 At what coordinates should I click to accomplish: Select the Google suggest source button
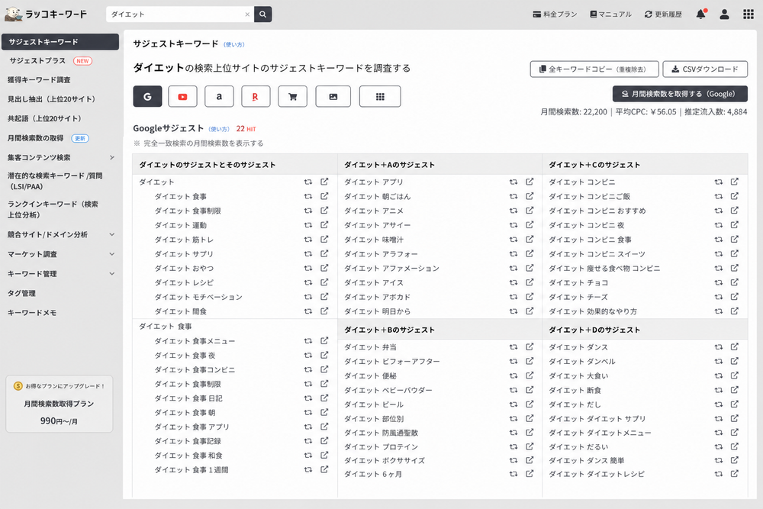pos(147,96)
